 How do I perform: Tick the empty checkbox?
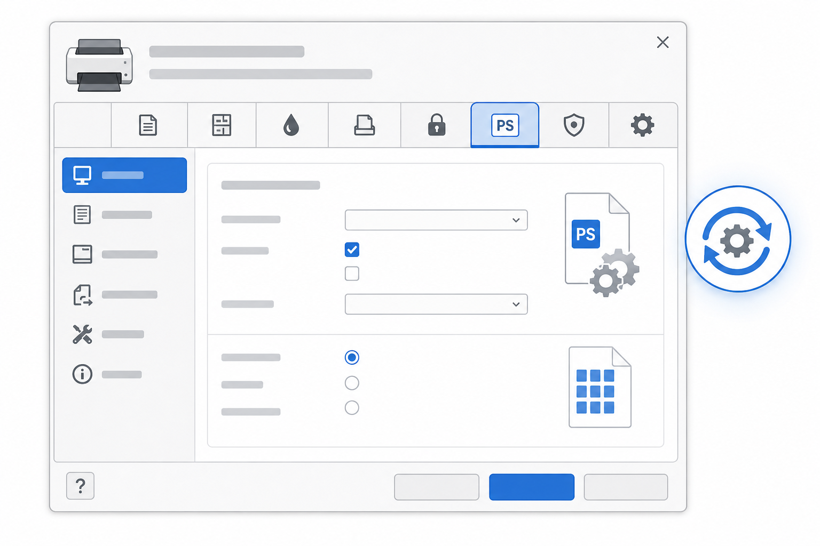(x=352, y=274)
